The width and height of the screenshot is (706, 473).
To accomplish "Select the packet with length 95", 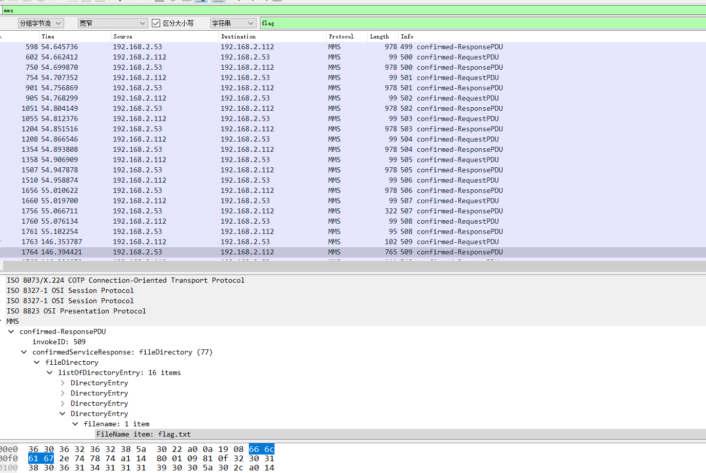I will click(353, 231).
